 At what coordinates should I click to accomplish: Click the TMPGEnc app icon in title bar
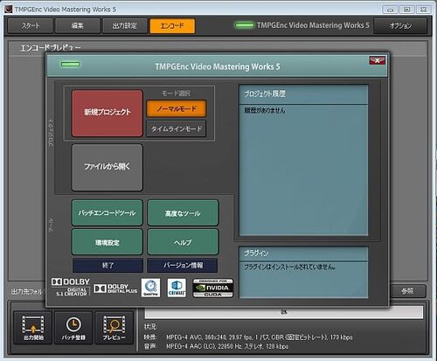click(x=9, y=10)
